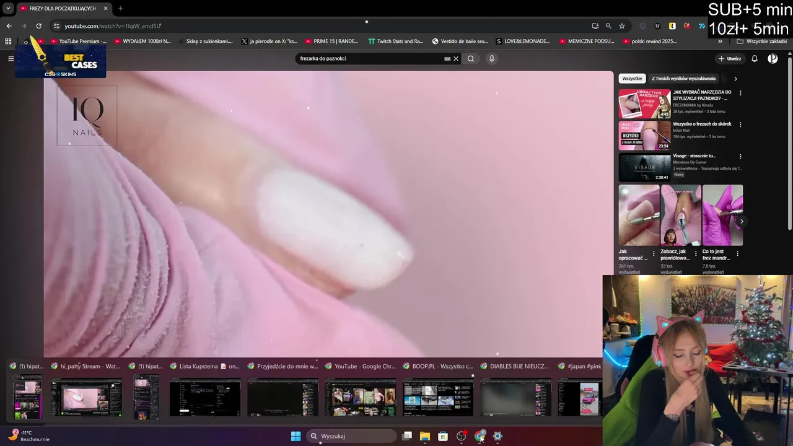The height and width of the screenshot is (446, 793).
Task: Click the YouTube page vertical scrollbar
Action: pos(789,142)
